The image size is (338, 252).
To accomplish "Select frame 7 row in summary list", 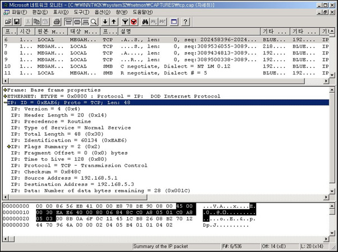I will (166, 46).
